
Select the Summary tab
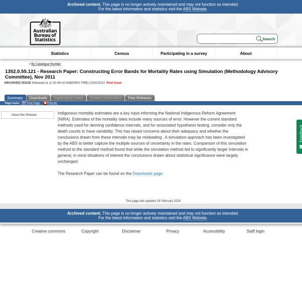(x=15, y=98)
